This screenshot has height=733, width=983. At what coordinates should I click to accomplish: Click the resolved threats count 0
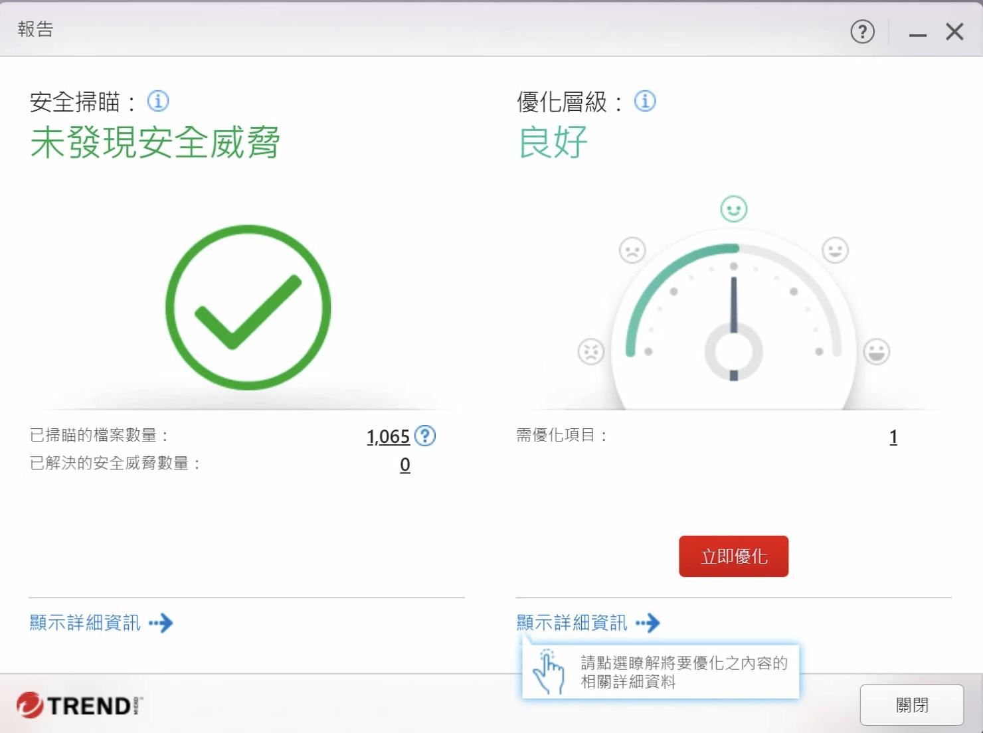point(405,465)
